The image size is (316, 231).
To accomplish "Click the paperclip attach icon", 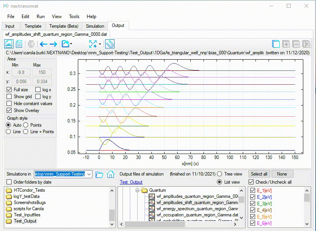I will click(x=110, y=44).
